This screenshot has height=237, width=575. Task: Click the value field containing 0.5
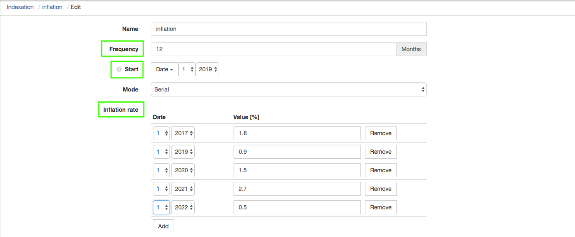pos(297,207)
